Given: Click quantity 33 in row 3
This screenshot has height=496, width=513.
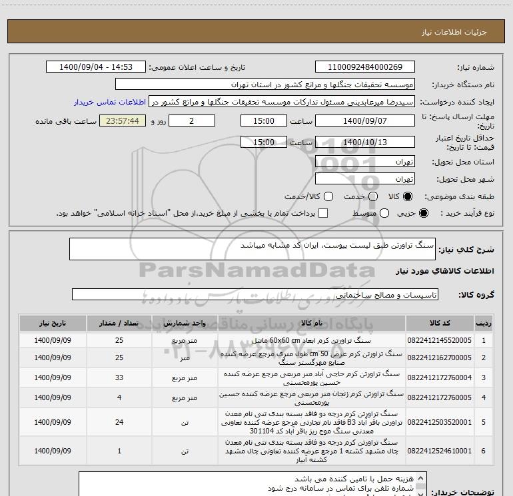Looking at the screenshot, I should click(119, 377).
